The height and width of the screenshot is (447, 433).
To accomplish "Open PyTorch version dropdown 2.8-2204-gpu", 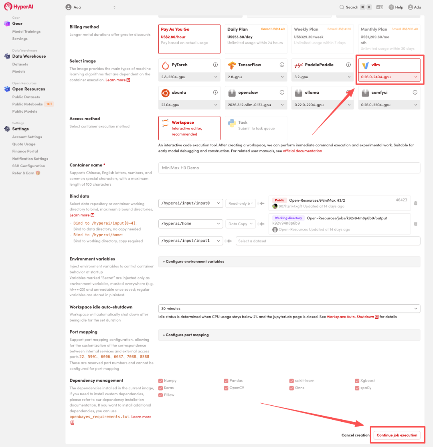I will click(189, 77).
